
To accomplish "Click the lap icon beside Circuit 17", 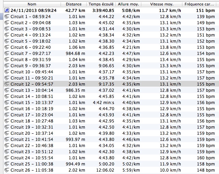I will pyautogui.click(x=7, y=115).
